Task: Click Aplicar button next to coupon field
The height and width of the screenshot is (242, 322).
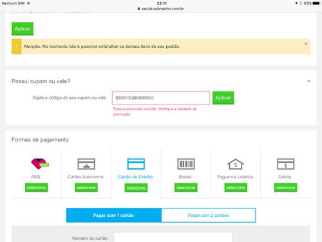Action: (x=223, y=98)
